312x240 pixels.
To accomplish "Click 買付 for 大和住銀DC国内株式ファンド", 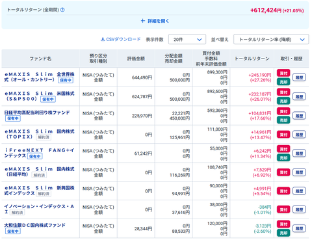I will click(283, 224).
